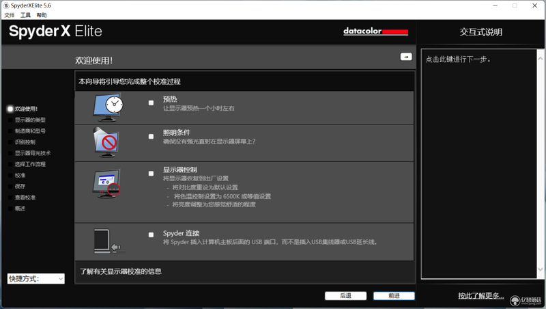
Task: Click the 欢迎使用! page title
Action: point(94,60)
